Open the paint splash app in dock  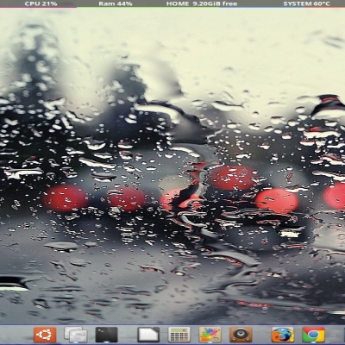click(x=210, y=335)
